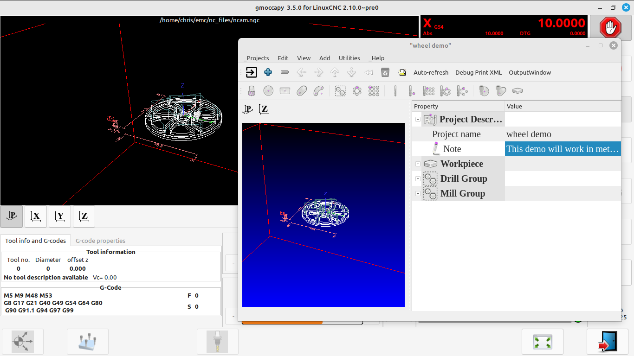The image size is (634, 356).
Task: Select the Note row
Action: pos(517,149)
